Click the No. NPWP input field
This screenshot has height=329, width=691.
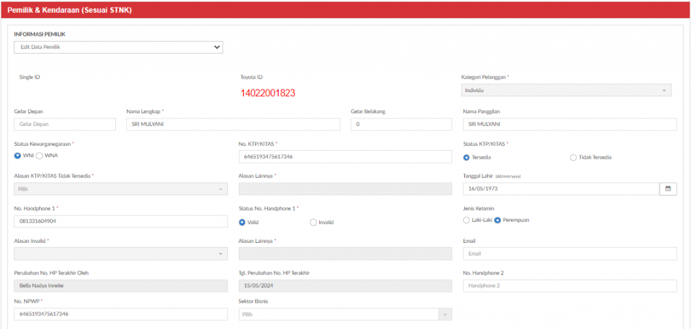coord(121,314)
